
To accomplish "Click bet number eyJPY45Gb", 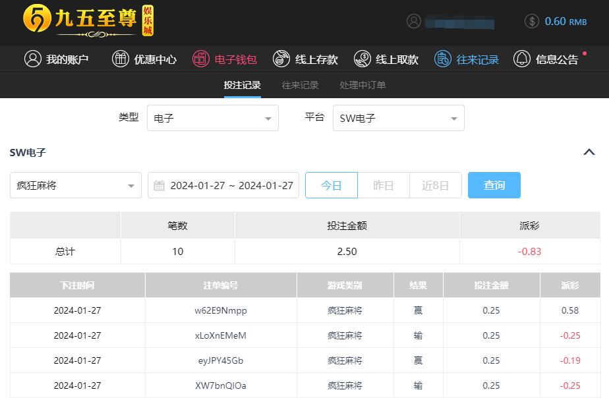I will point(221,360).
